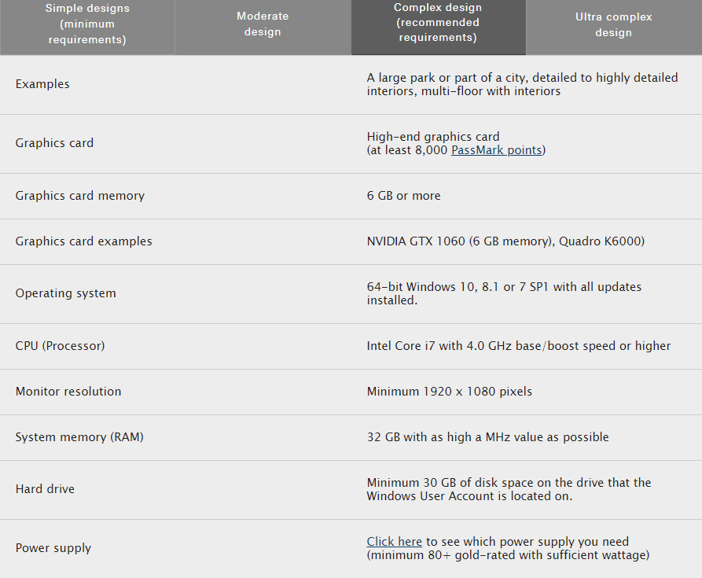The image size is (702, 578).
Task: Follow the Click here power supply link
Action: click(x=395, y=542)
